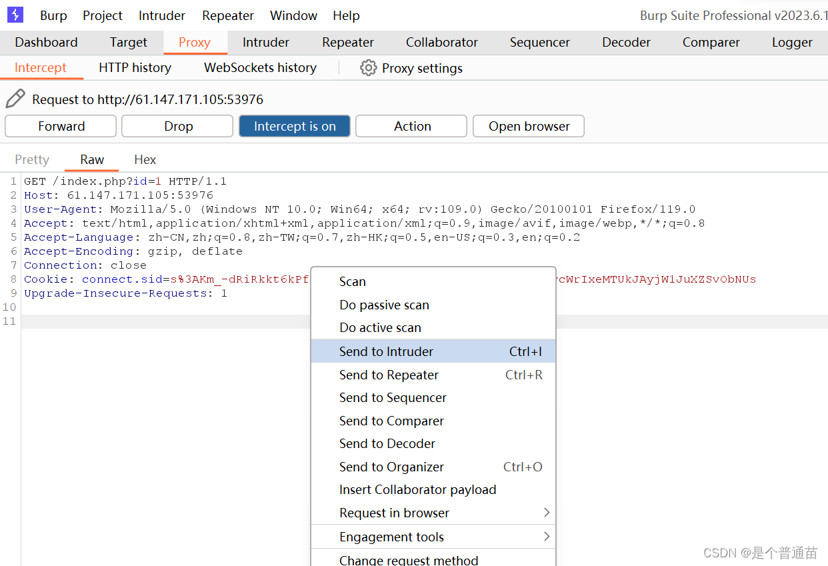Select the Intercept sub-tab

pos(41,67)
